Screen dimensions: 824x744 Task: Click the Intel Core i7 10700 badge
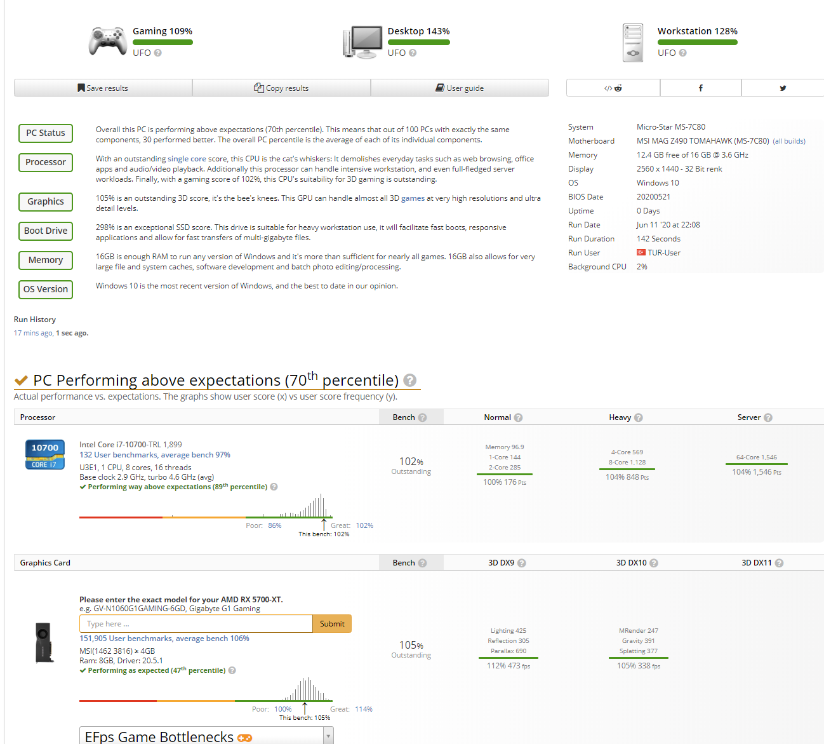[x=44, y=455]
